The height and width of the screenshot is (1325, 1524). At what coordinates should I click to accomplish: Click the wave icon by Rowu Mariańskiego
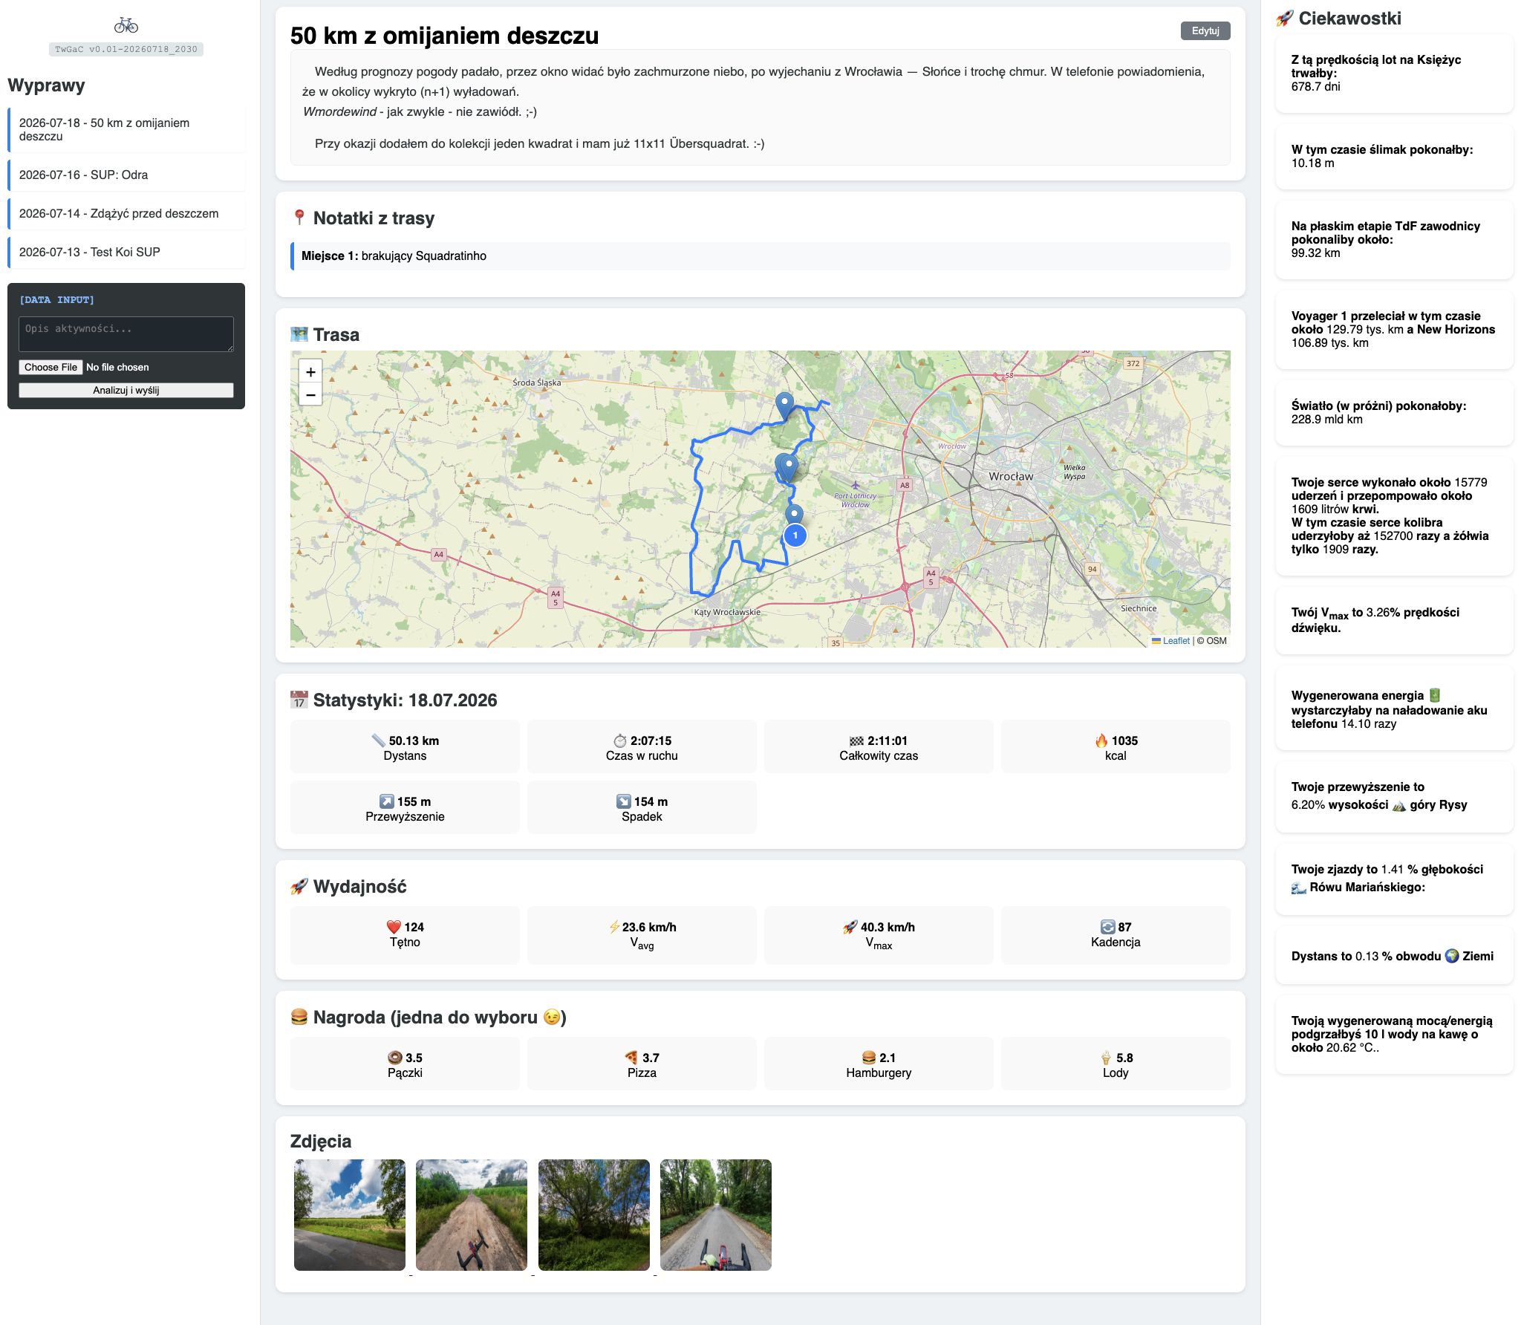1299,888
